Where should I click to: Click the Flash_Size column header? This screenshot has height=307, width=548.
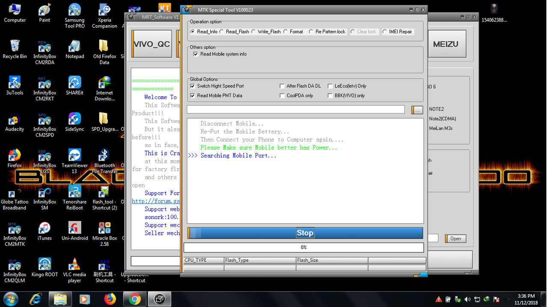[332, 260]
